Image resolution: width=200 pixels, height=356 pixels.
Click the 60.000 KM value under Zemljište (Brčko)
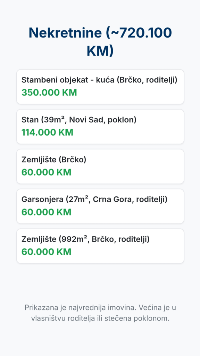click(x=47, y=172)
